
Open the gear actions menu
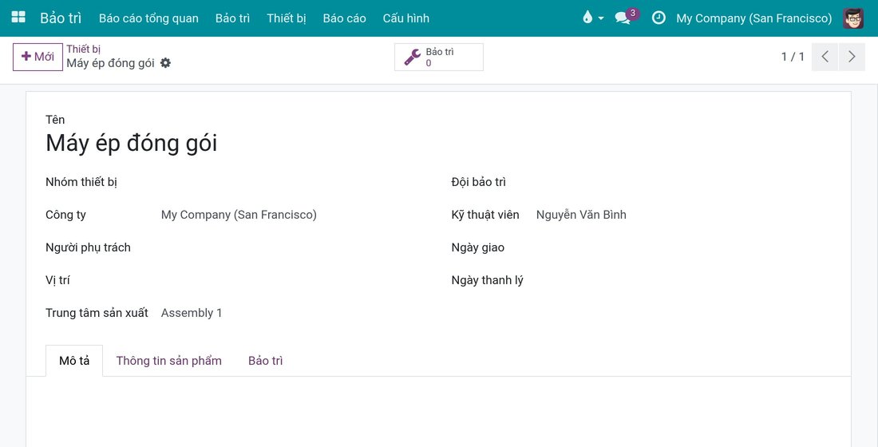pos(165,63)
